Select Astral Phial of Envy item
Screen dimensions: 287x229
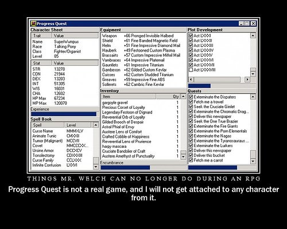[x=141, y=127]
